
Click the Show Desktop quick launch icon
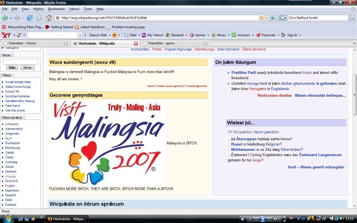20,219
